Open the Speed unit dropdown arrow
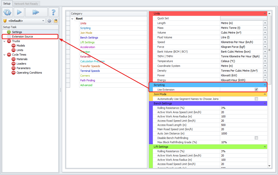This screenshot has height=175, width=278. tap(265, 42)
